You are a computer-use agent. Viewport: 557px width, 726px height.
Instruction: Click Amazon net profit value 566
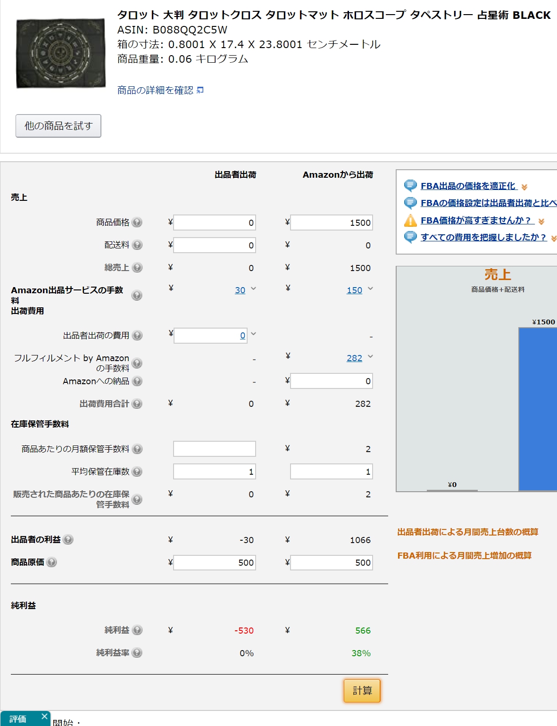tap(363, 630)
